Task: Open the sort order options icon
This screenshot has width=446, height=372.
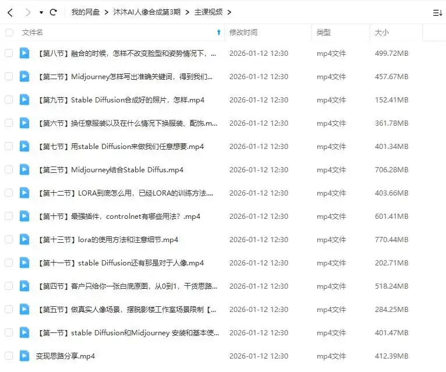Action: [437, 13]
